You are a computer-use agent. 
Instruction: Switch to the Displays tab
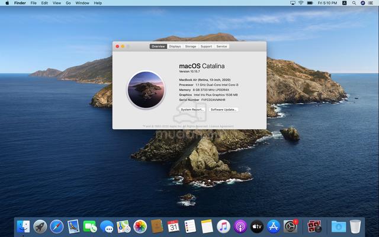(175, 46)
